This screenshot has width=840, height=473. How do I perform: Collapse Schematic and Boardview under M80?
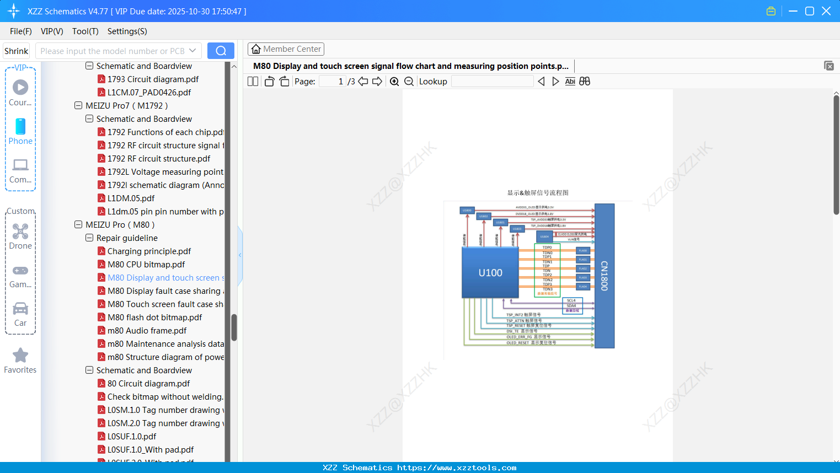[x=89, y=370]
